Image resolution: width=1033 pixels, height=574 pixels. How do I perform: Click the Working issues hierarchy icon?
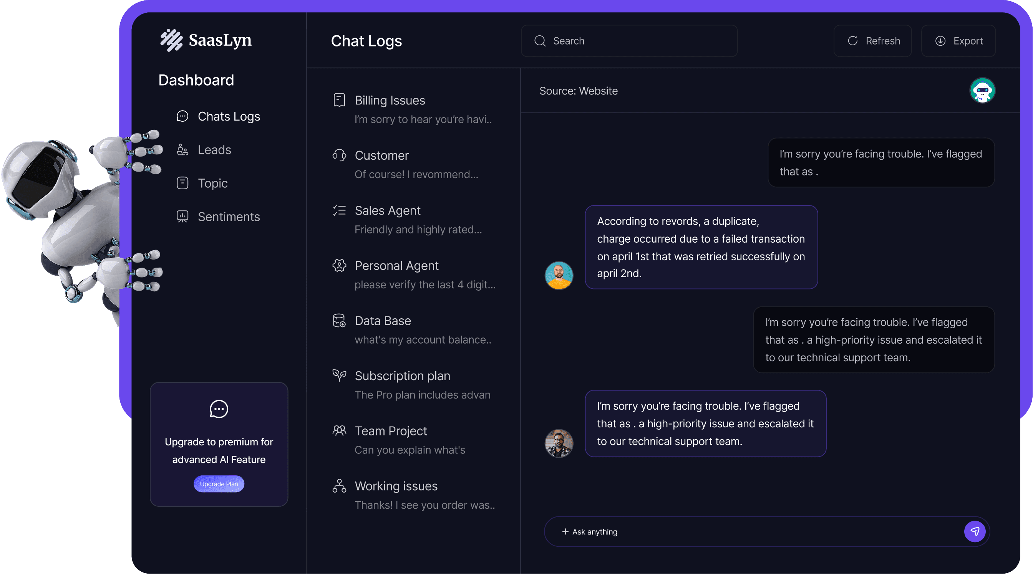point(339,486)
